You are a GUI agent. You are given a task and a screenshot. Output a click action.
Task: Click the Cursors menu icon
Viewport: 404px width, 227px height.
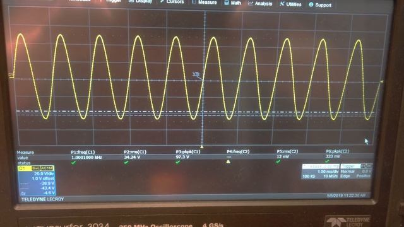(x=162, y=1)
